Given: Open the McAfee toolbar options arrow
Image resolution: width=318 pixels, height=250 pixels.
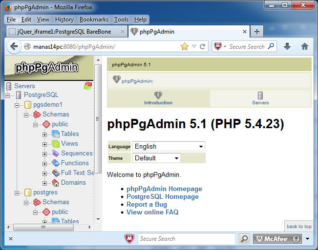Looking at the screenshot, I should (307, 239).
